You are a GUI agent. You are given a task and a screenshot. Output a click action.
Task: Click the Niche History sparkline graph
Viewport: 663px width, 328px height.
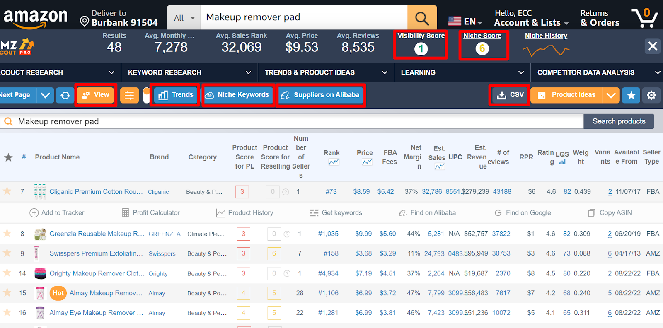coord(546,51)
